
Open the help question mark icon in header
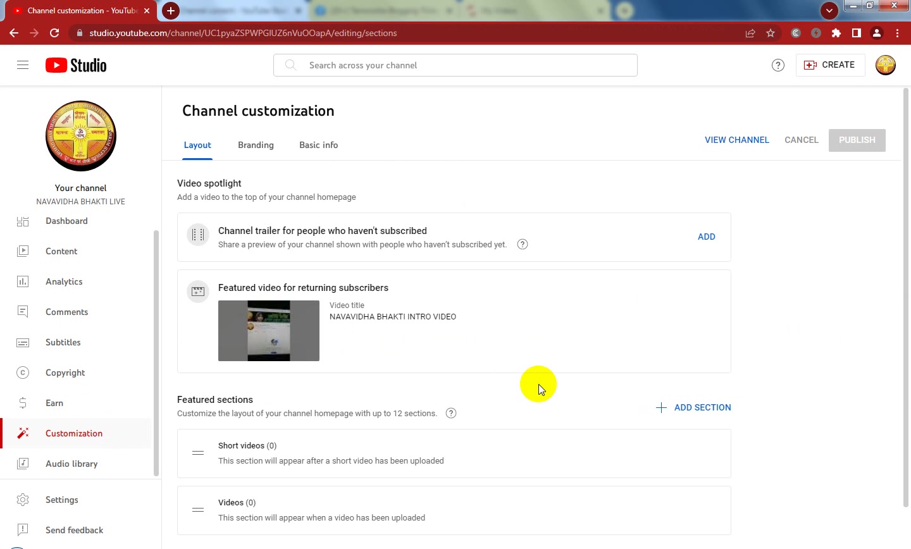pyautogui.click(x=778, y=65)
